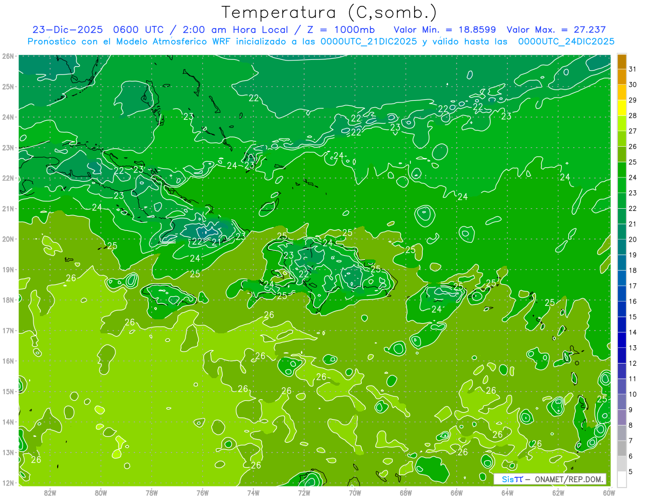Click the 62W longitude axis label
Image resolution: width=647 pixels, height=500 pixels.
558,492
